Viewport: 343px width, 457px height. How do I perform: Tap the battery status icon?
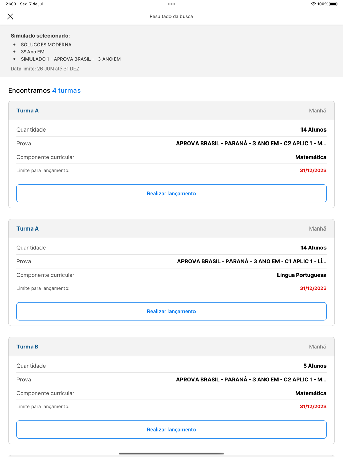(x=333, y=4)
